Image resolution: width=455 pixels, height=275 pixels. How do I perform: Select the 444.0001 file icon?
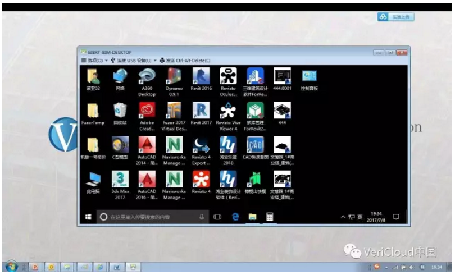(282, 79)
